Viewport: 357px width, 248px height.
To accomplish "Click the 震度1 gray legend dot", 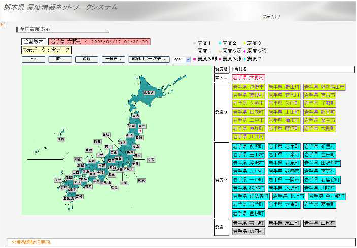I will (x=194, y=43).
